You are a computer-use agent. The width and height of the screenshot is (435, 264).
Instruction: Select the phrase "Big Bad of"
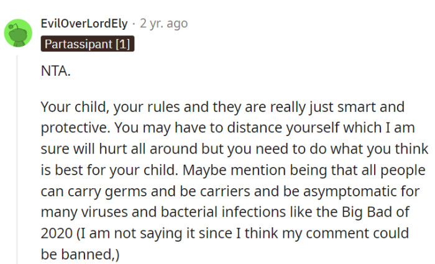pos(375,212)
